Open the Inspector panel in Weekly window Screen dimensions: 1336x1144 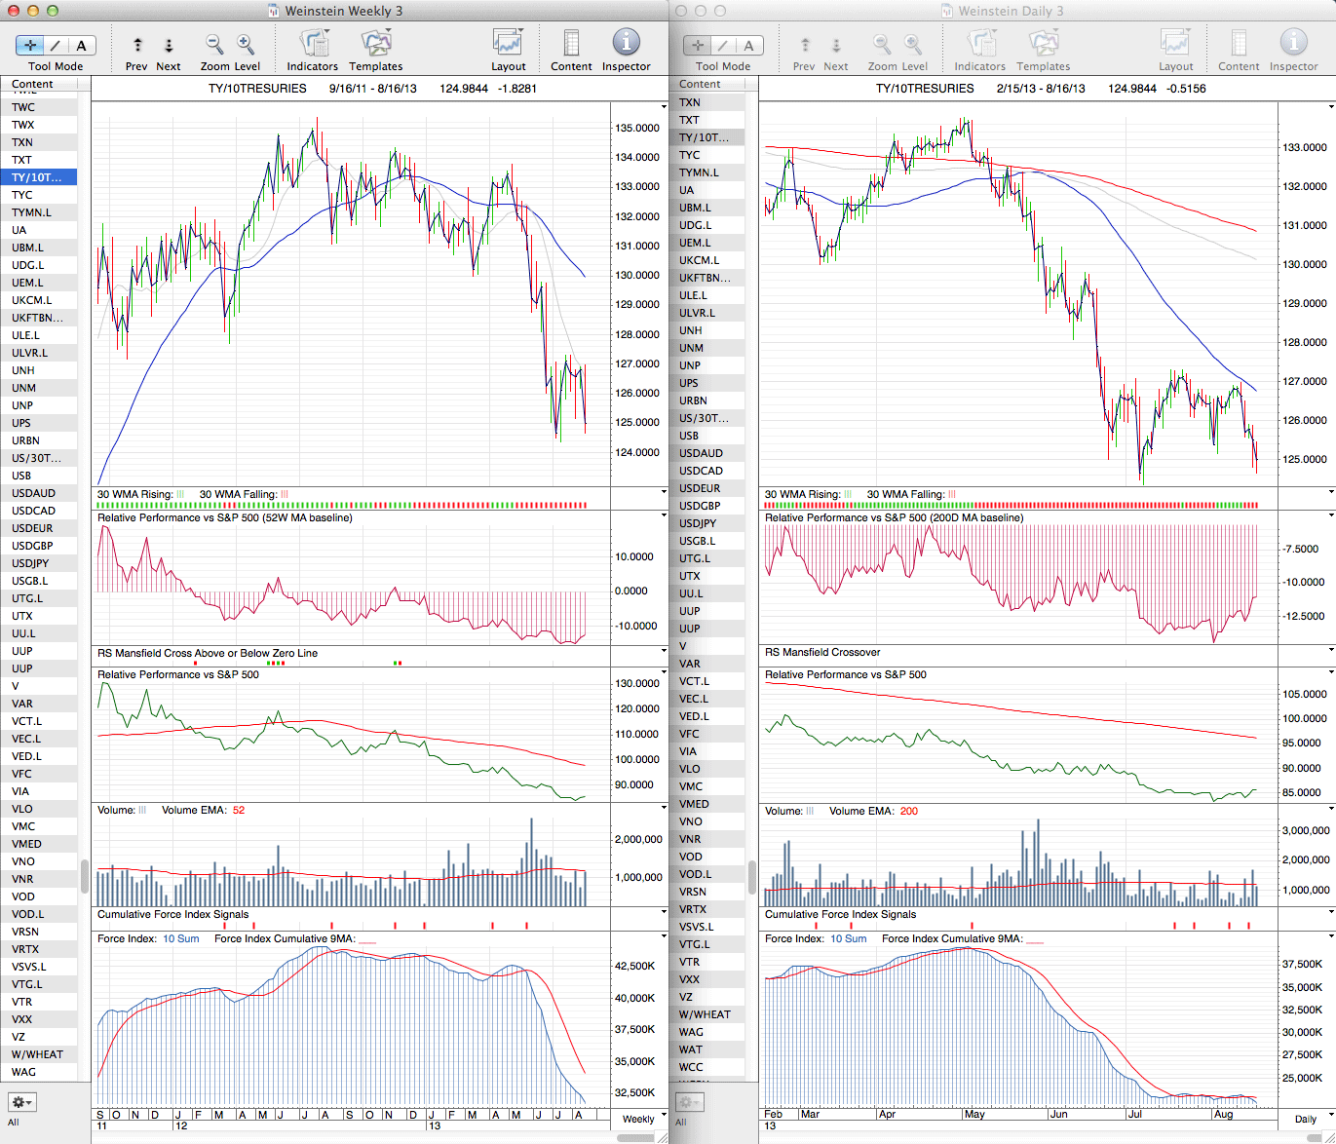tap(626, 44)
